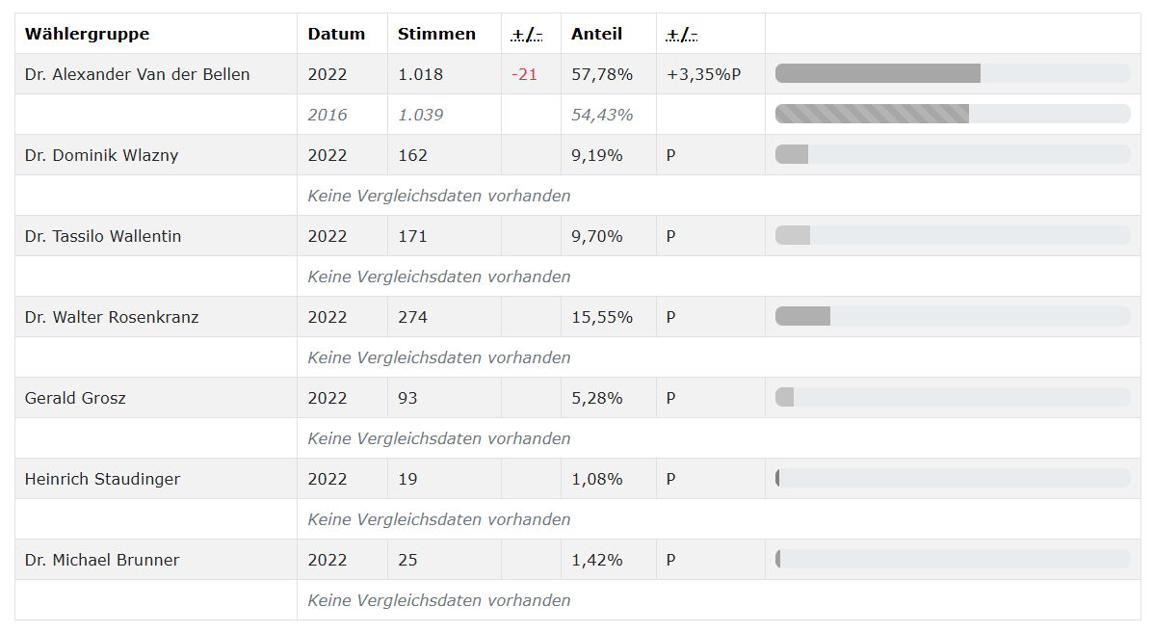Select the Dr. Dominik Wlazny row name
This screenshot has height=633, width=1153.
[x=101, y=155]
